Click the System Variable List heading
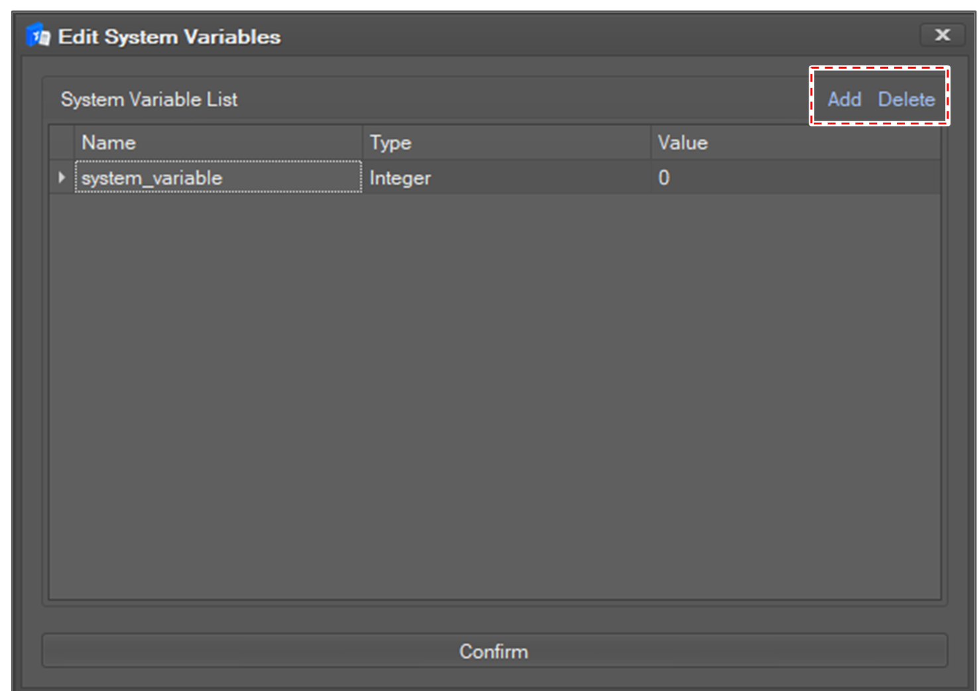 (x=148, y=99)
